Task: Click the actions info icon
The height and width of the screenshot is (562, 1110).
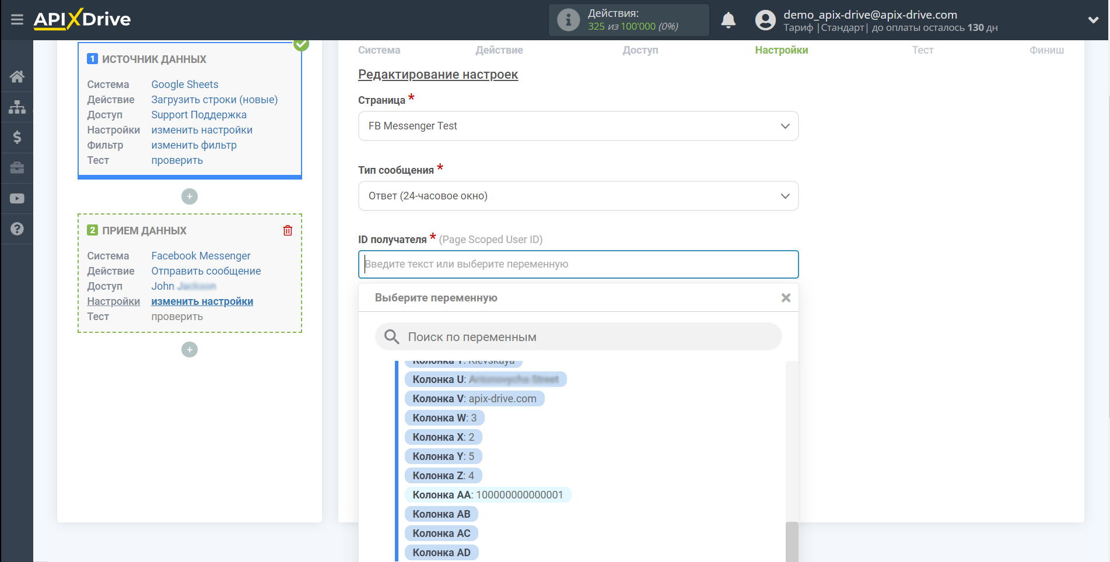Action: click(568, 20)
